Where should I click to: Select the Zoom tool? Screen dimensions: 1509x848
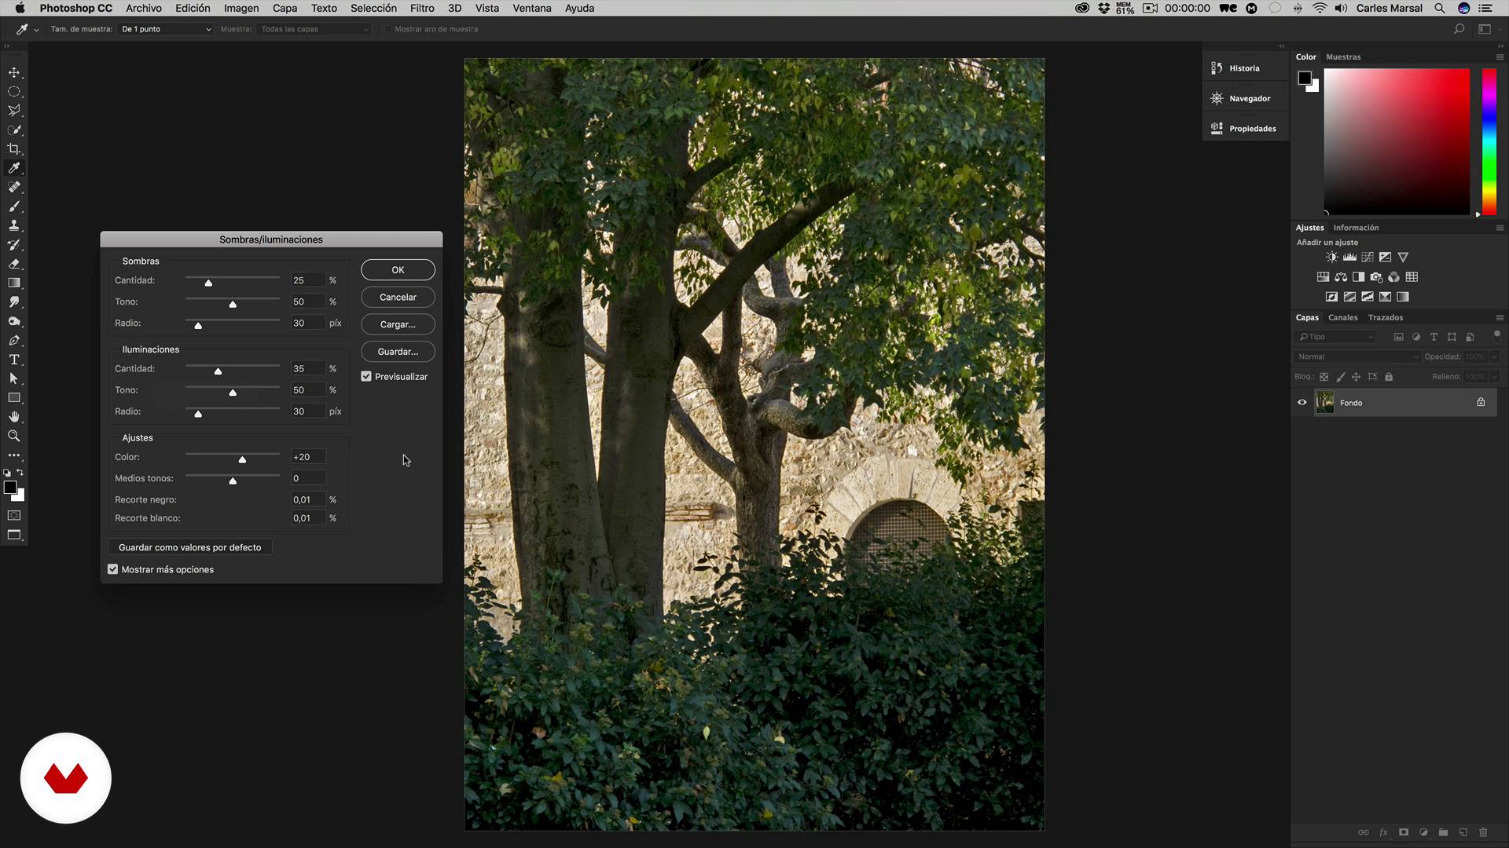tap(14, 436)
